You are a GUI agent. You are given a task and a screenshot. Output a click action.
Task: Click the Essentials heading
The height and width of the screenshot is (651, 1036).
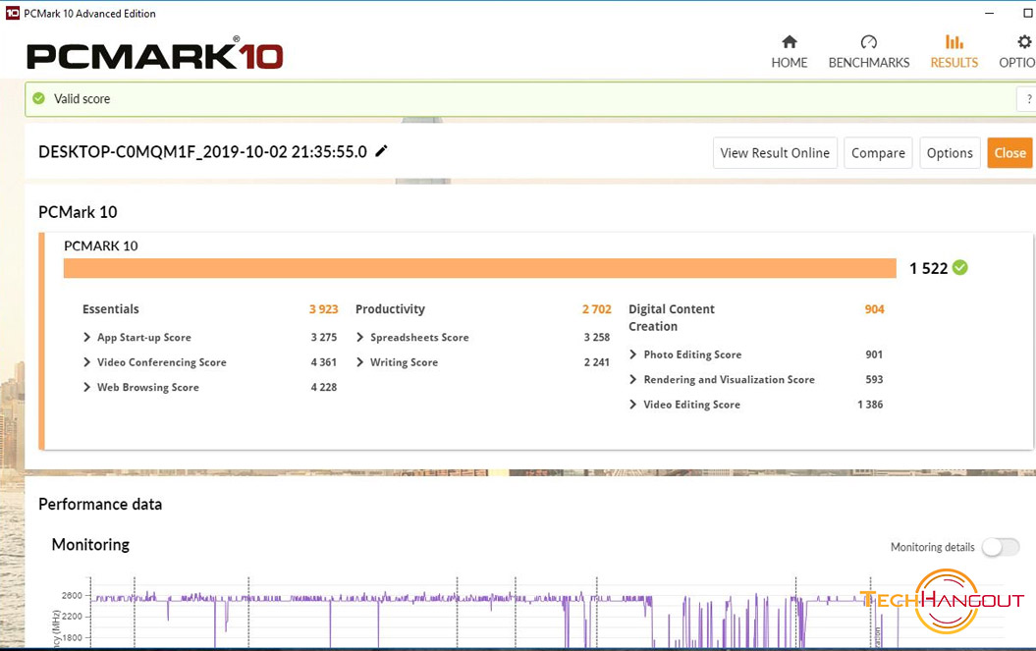(x=110, y=309)
